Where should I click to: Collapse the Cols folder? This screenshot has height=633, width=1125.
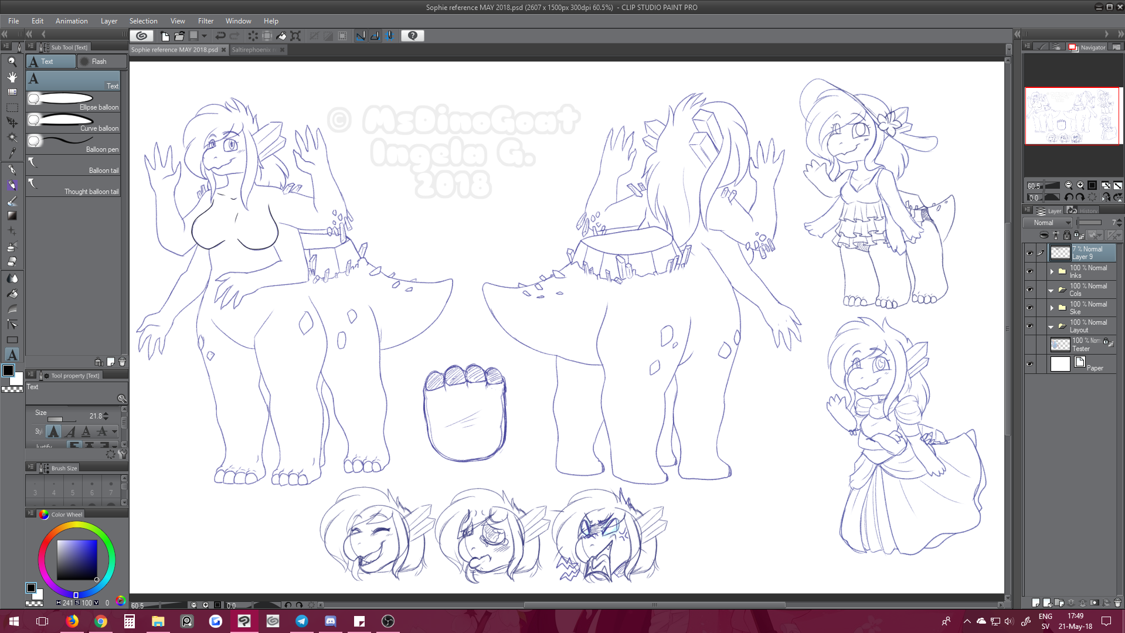1051,290
